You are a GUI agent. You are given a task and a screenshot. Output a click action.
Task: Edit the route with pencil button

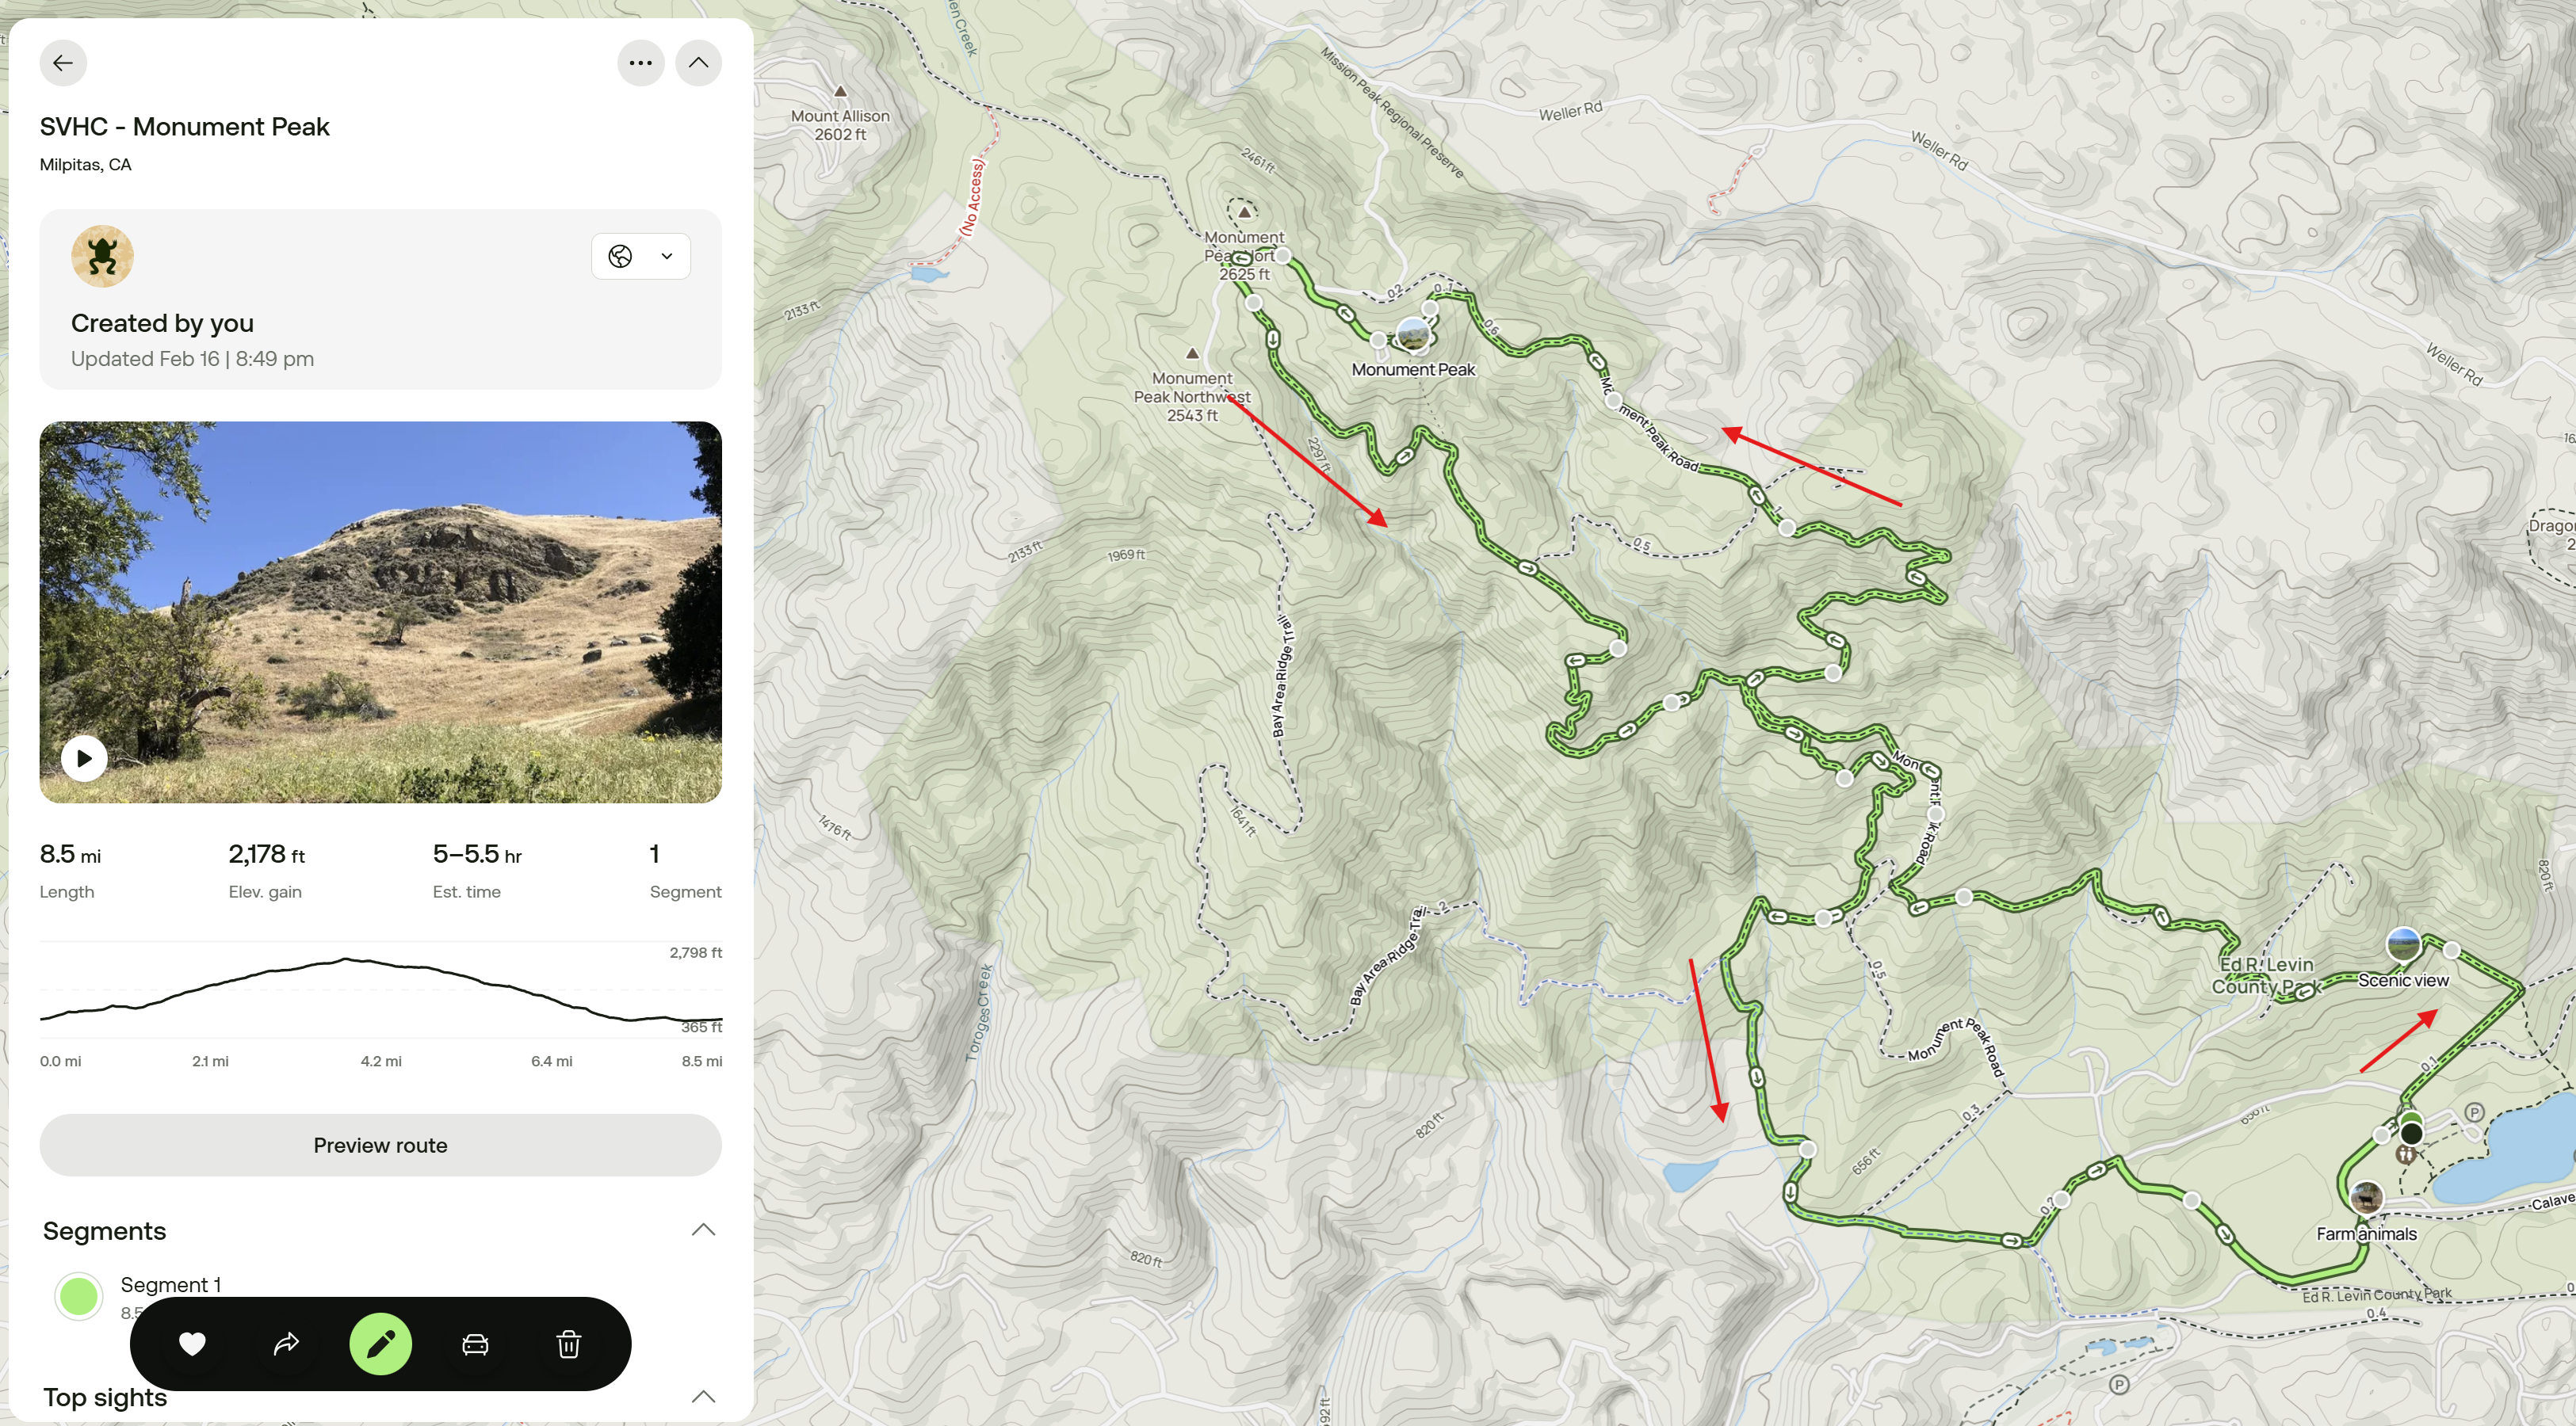(x=380, y=1344)
